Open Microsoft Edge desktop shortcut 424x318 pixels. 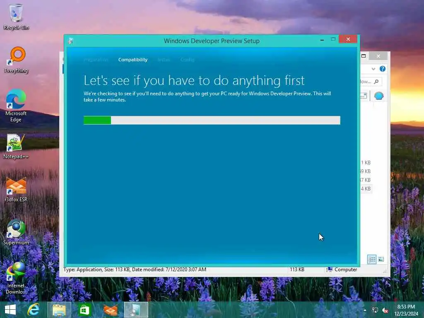point(16,106)
